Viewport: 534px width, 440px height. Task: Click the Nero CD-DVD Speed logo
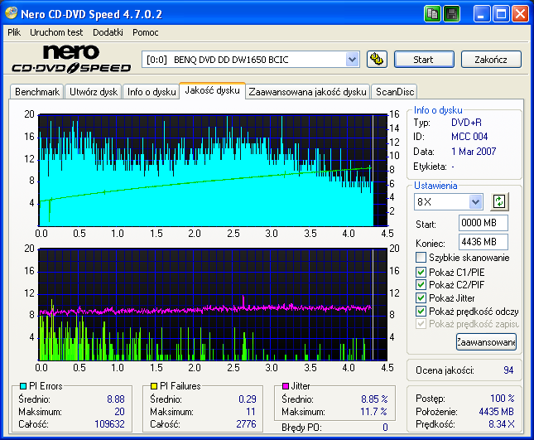[71, 59]
